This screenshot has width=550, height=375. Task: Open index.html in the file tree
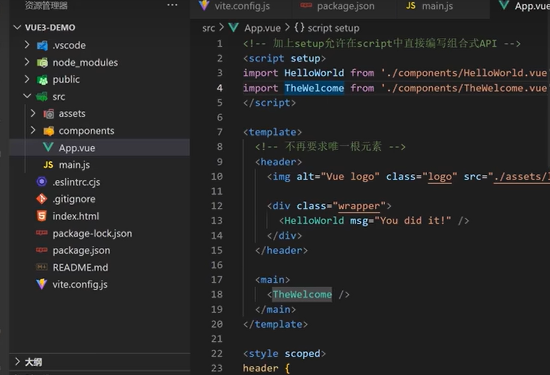coord(100,216)
